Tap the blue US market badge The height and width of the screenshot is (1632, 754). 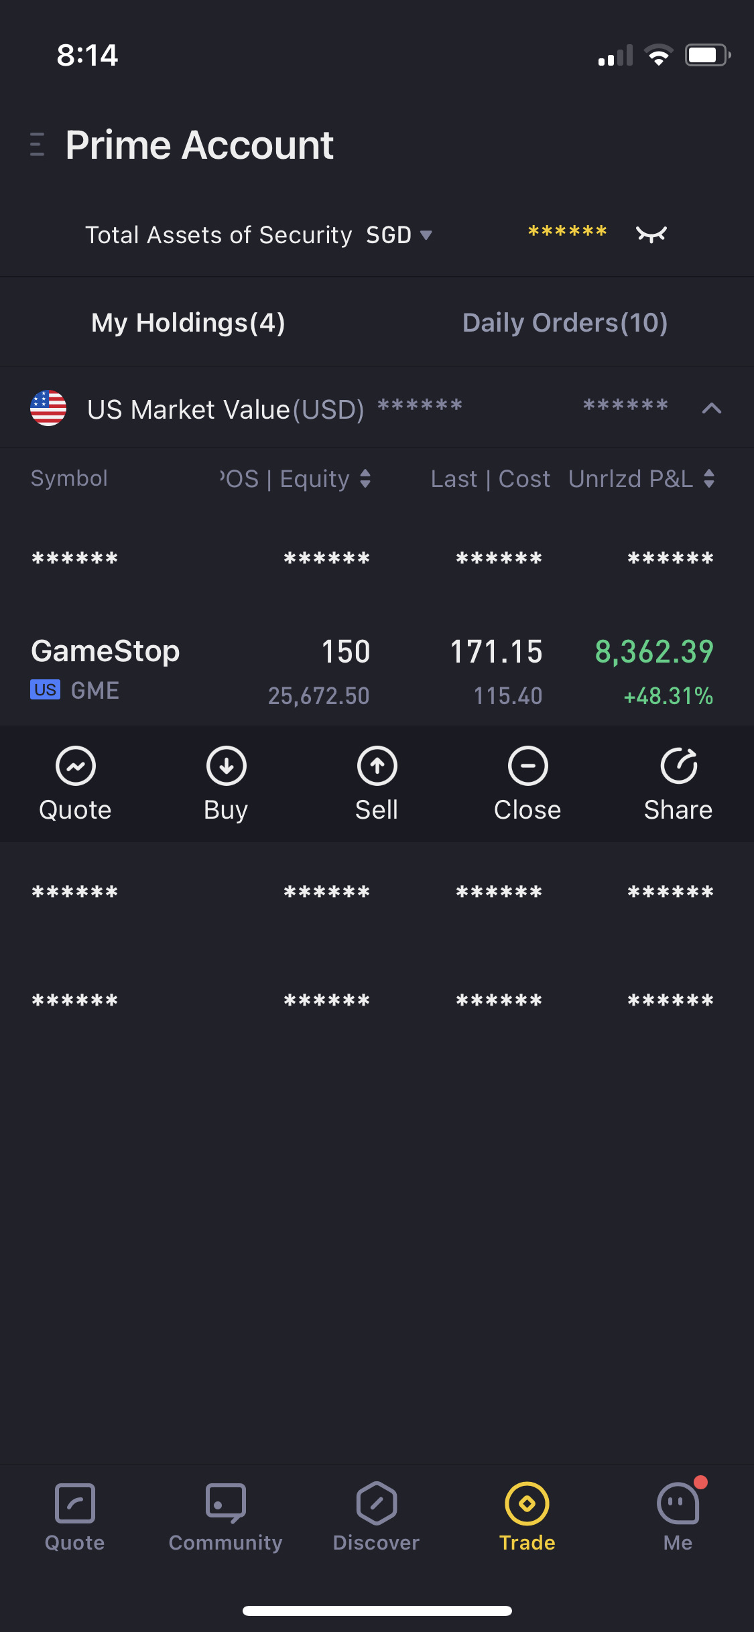(x=46, y=689)
